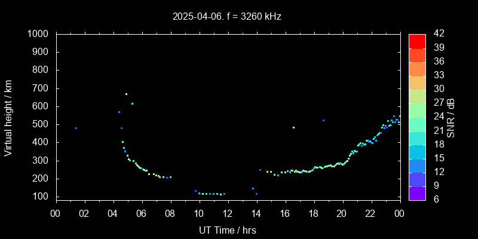Click the cyan colorbar segment between 15 and 18

click(417, 152)
